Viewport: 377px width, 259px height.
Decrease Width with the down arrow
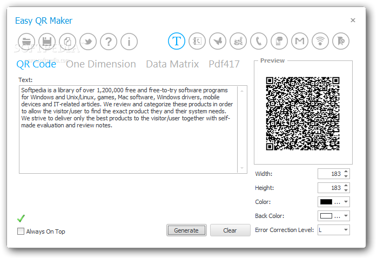[346, 176]
